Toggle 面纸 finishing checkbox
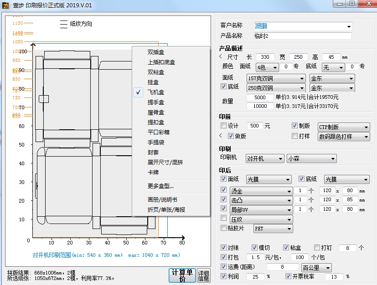Screen dimensions: 377x285 (x=223, y=178)
